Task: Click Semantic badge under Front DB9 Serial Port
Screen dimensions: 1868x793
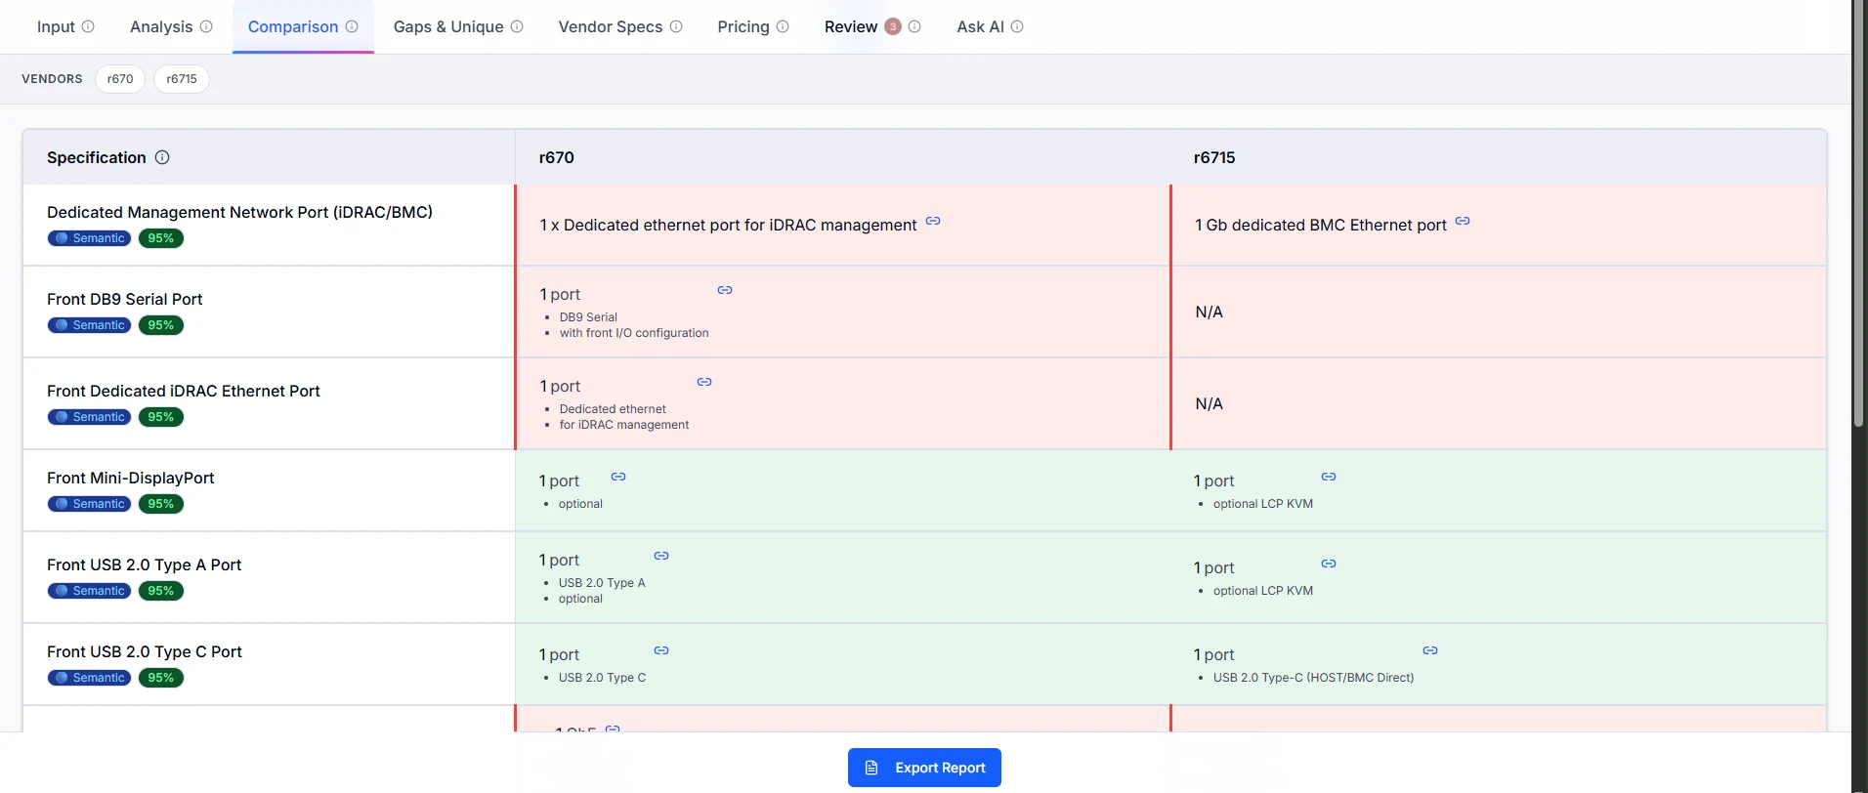Action: (90, 325)
